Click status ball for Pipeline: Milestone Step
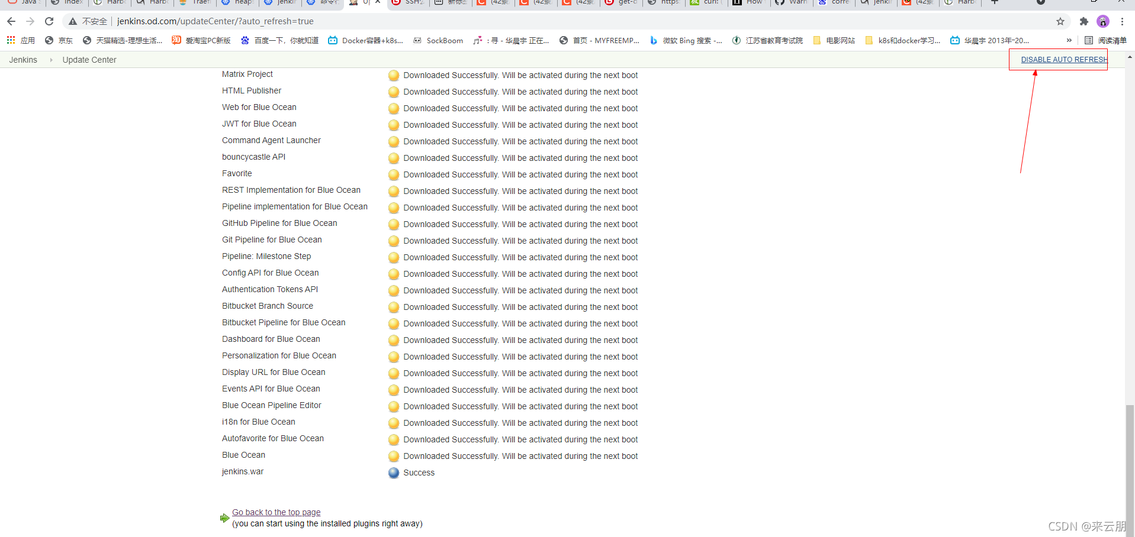Viewport: 1135px width, 537px height. pos(394,258)
